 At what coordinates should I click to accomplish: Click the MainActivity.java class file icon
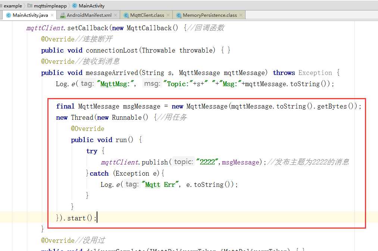[9, 15]
